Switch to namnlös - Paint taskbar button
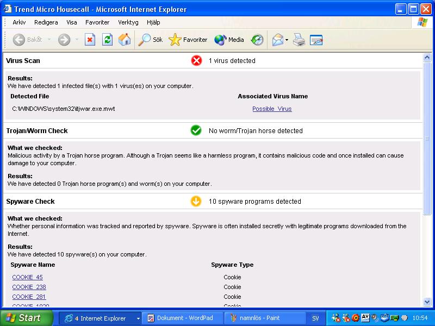The width and height of the screenshot is (435, 326). pyautogui.click(x=265, y=318)
